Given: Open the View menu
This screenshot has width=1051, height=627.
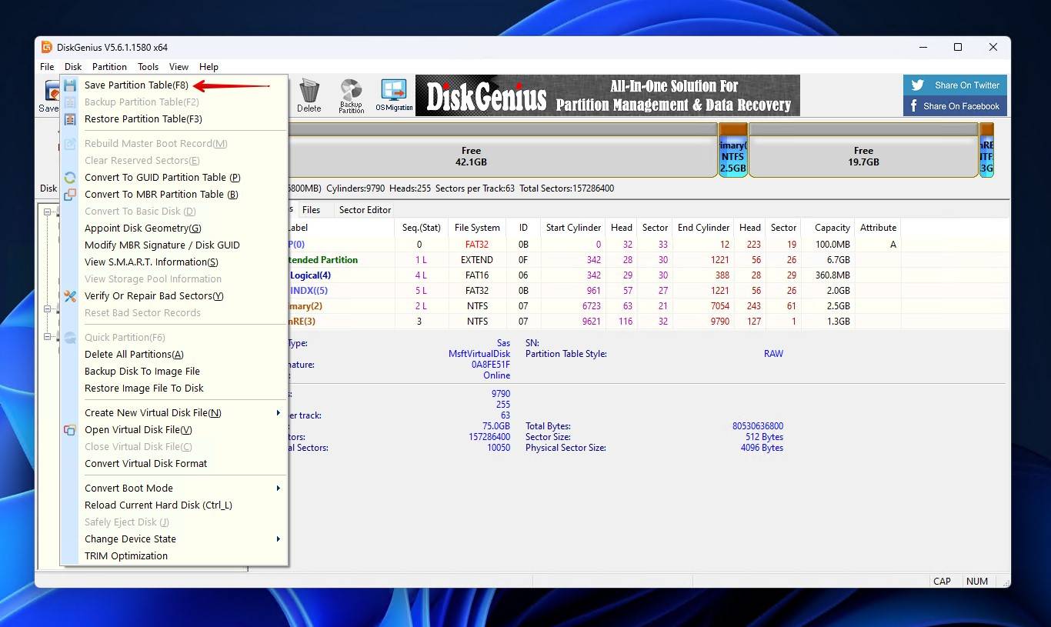Looking at the screenshot, I should tap(179, 67).
